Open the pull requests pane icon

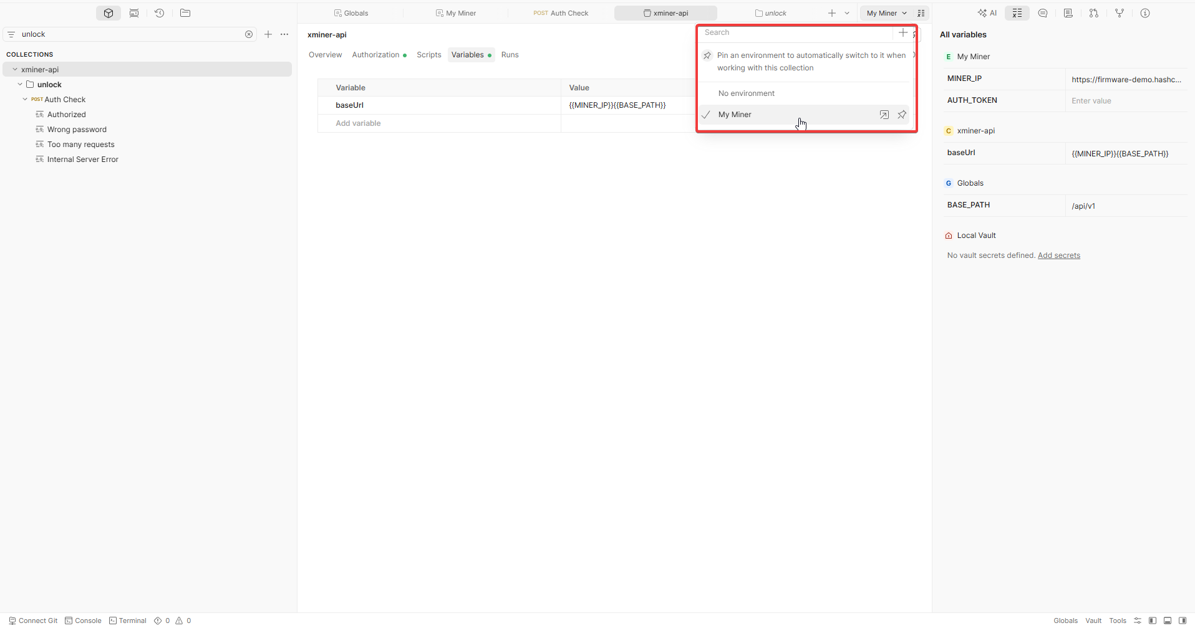(1094, 13)
